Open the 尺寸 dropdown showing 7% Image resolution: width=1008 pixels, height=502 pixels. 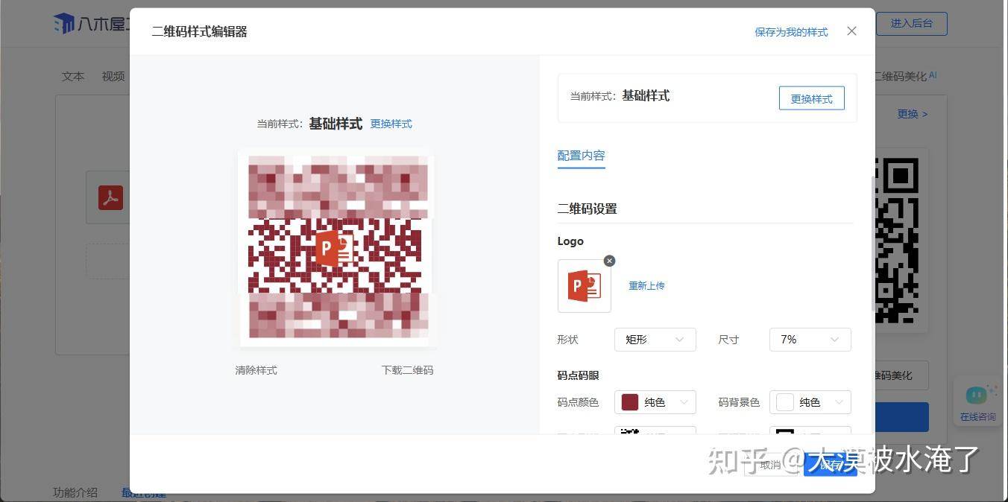point(810,340)
